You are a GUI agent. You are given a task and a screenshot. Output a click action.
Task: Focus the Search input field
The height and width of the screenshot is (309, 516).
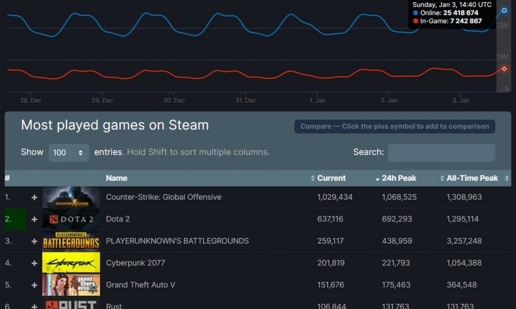441,152
